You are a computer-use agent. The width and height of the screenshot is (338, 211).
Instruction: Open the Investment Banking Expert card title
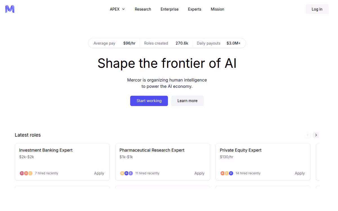(x=46, y=150)
